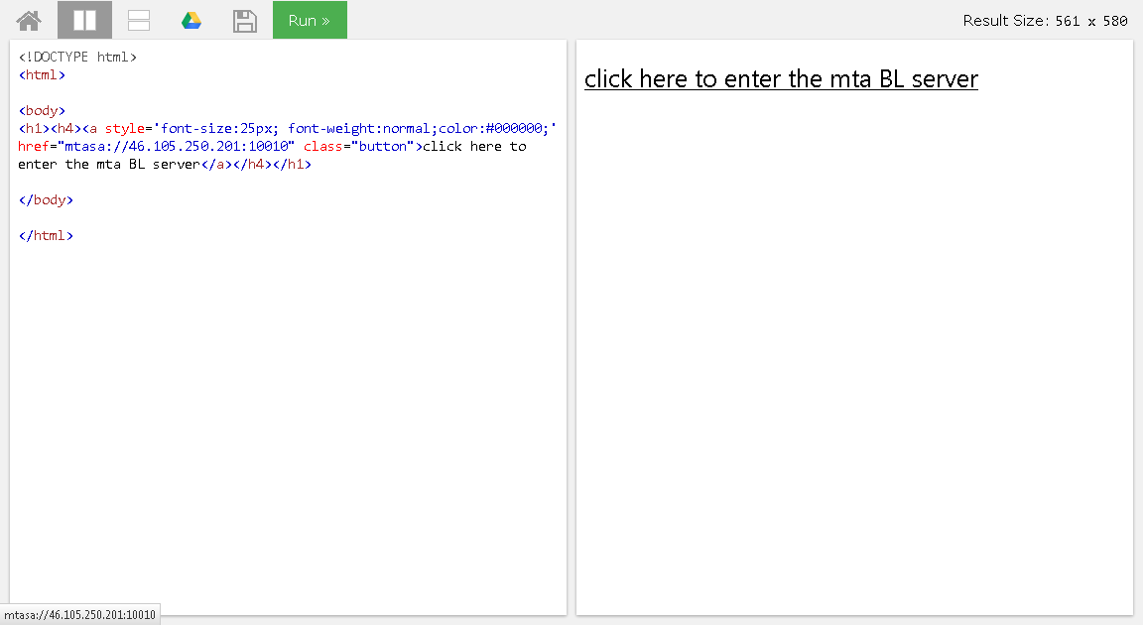Switch to side-by-side editor layout
Screen dimensions: 1145x625
[x=84, y=20]
